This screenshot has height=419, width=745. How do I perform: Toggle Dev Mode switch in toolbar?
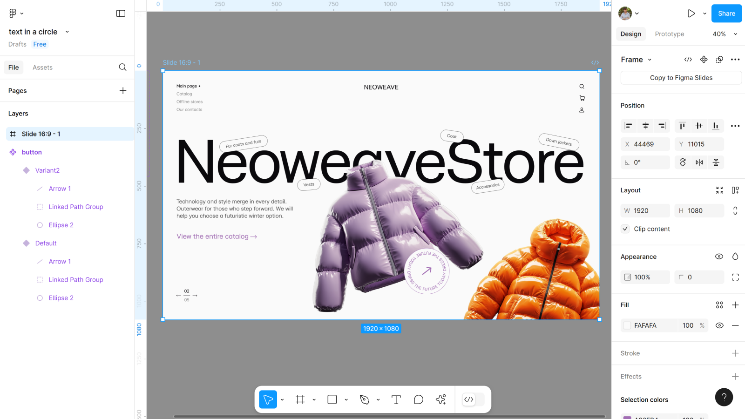pos(473,399)
